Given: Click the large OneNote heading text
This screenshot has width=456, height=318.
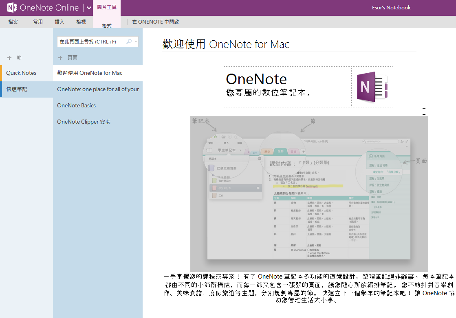Looking at the screenshot, I should (x=256, y=79).
